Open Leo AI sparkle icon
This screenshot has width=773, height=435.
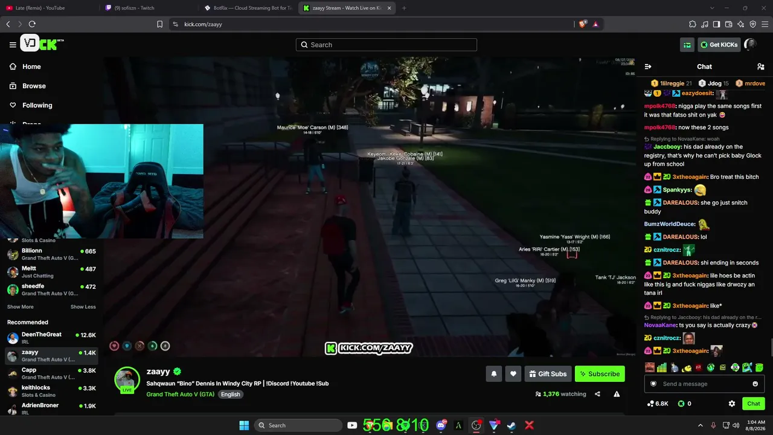pyautogui.click(x=741, y=24)
